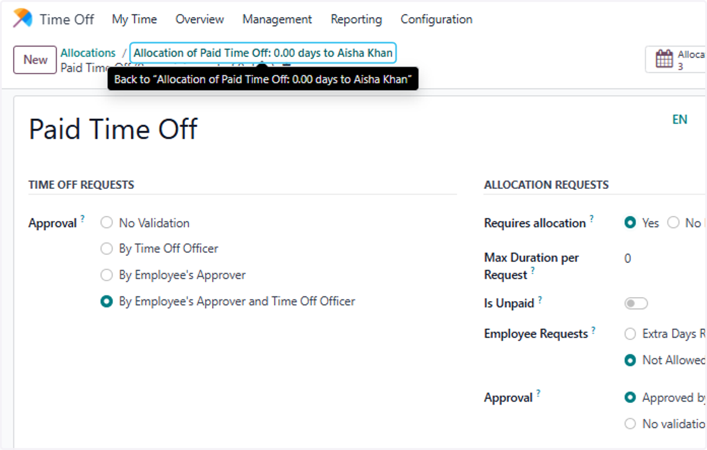Return to Aisha Khan allocation breadcrumb
The height and width of the screenshot is (450, 707).
(x=263, y=53)
